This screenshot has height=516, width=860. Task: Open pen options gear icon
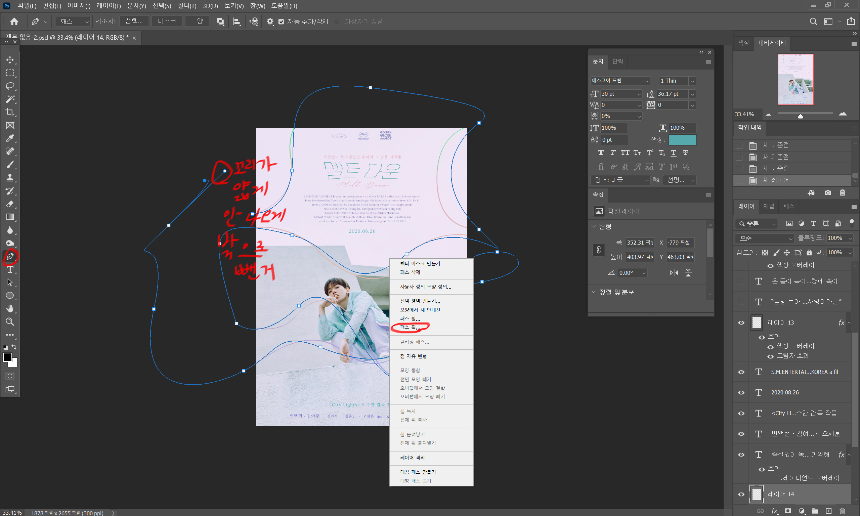pyautogui.click(x=270, y=21)
